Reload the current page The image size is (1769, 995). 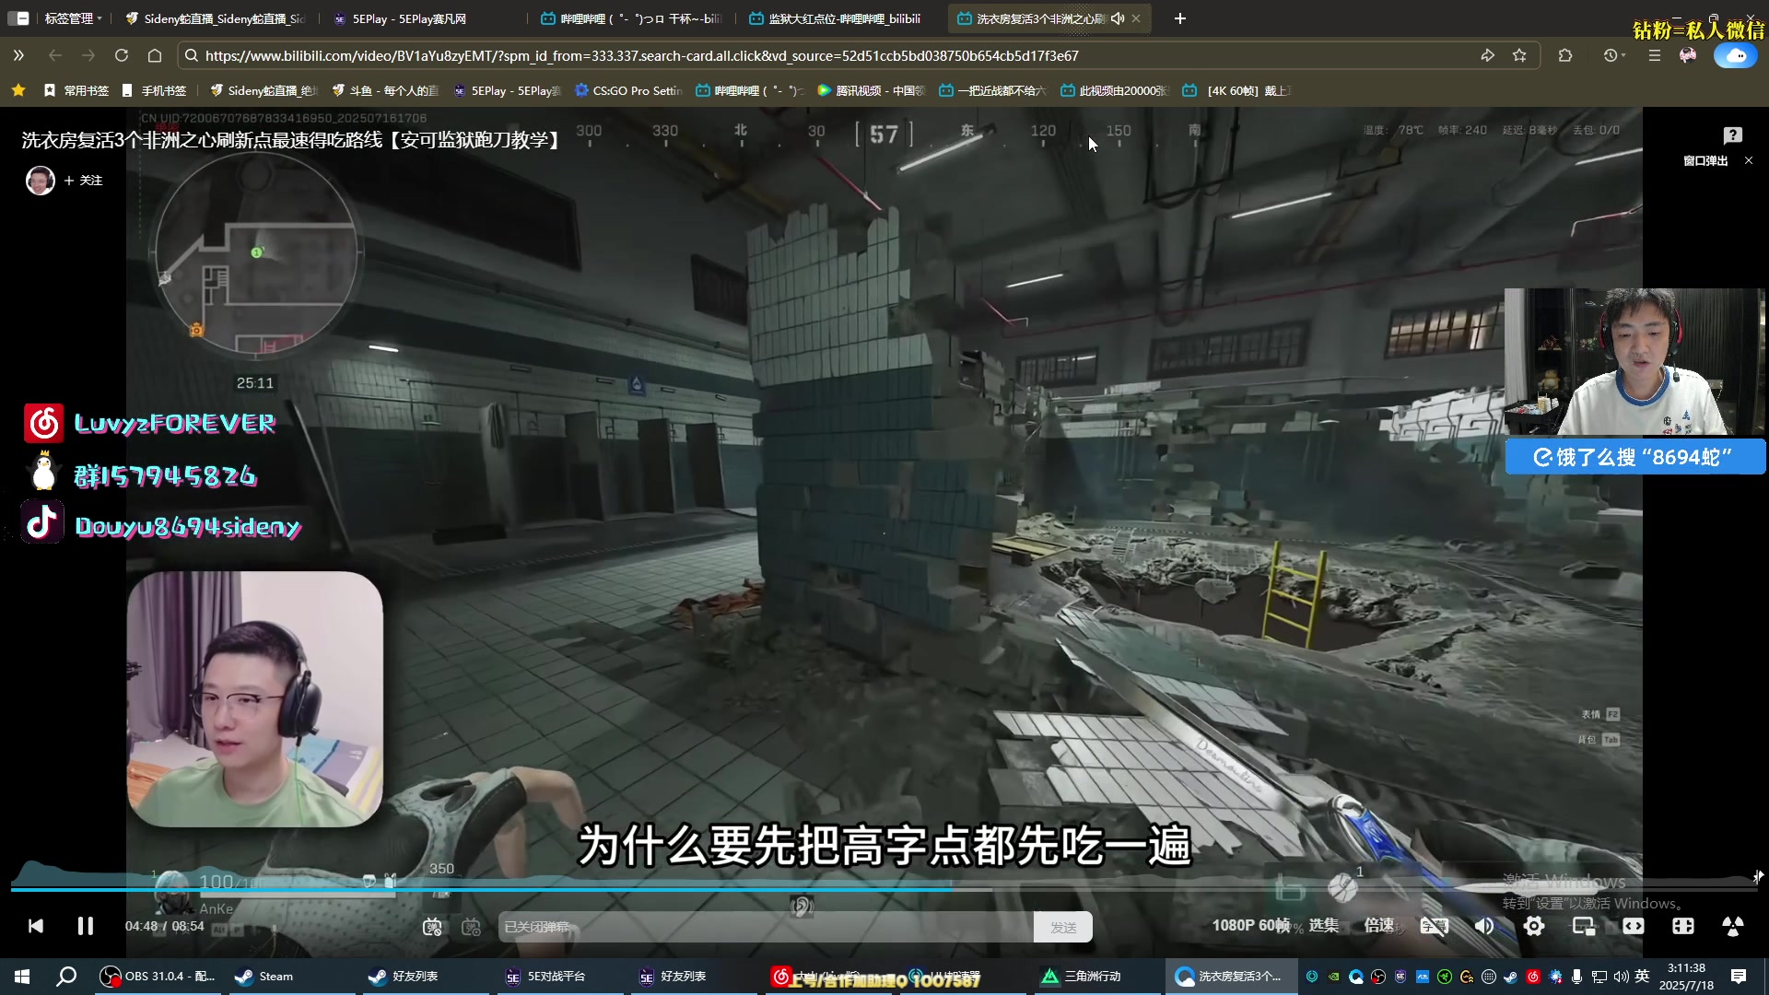coord(122,55)
